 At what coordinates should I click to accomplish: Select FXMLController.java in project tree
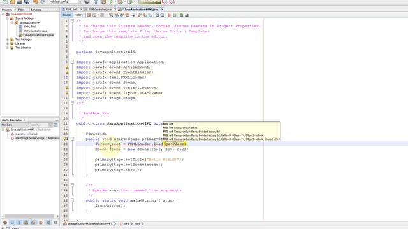tap(36, 31)
